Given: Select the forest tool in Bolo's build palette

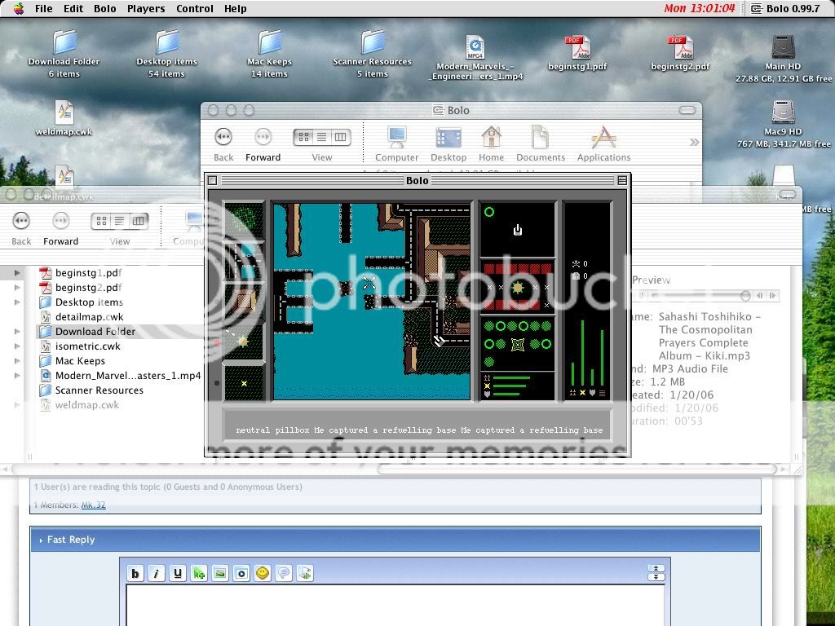Looking at the screenshot, I should click(244, 220).
